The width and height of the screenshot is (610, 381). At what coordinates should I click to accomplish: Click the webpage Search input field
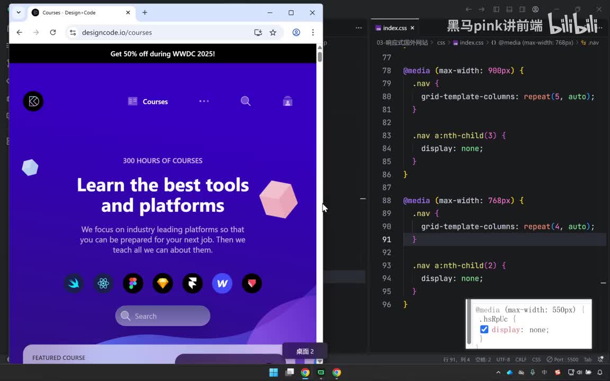click(x=163, y=316)
